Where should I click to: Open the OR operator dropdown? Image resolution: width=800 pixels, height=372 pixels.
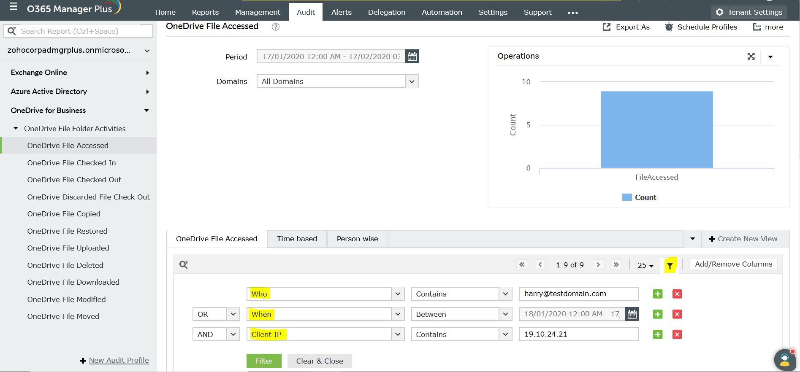click(x=233, y=314)
